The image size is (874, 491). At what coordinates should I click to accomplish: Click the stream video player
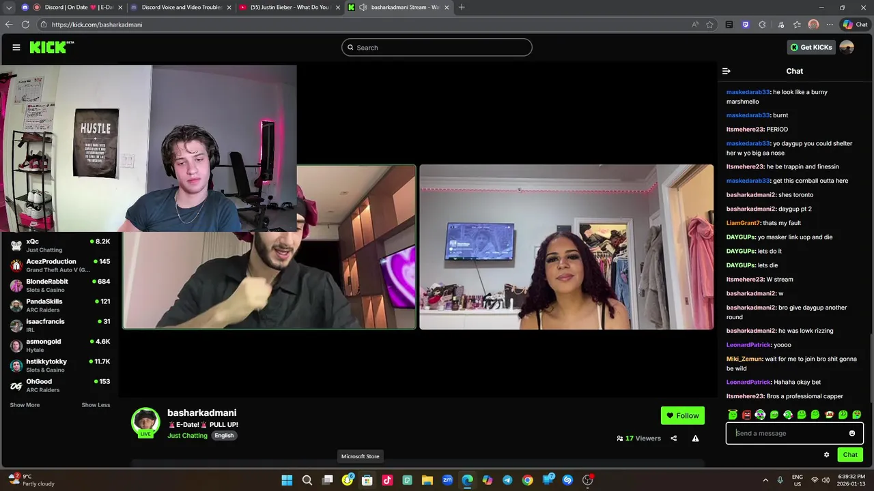[418, 231]
